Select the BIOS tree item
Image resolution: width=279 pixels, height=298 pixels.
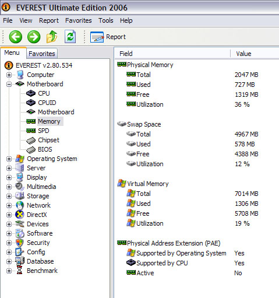click(45, 149)
